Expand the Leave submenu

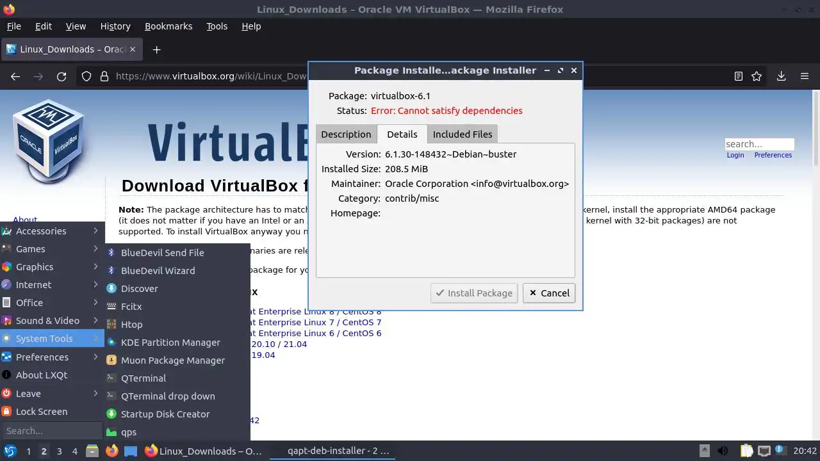(52, 394)
